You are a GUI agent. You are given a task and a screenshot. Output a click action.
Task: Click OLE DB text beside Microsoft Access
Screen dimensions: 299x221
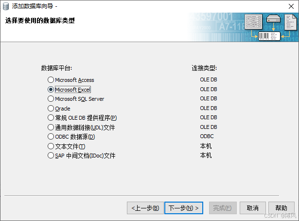click(x=209, y=79)
